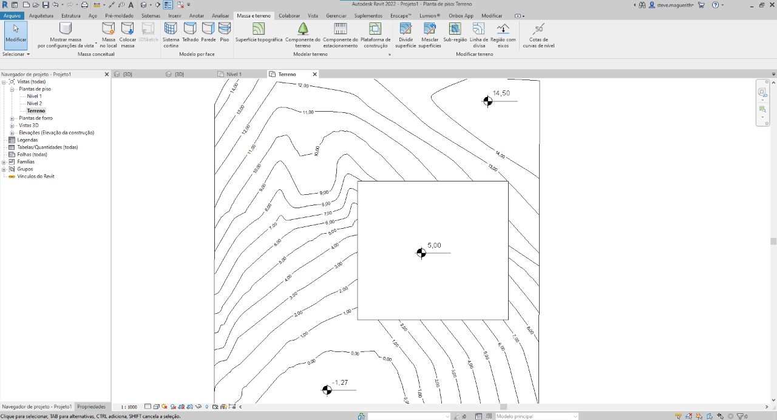This screenshot has width=777, height=420.
Task: Toggle temporary hide/isolate glasses icon
Action: pyautogui.click(x=198, y=407)
